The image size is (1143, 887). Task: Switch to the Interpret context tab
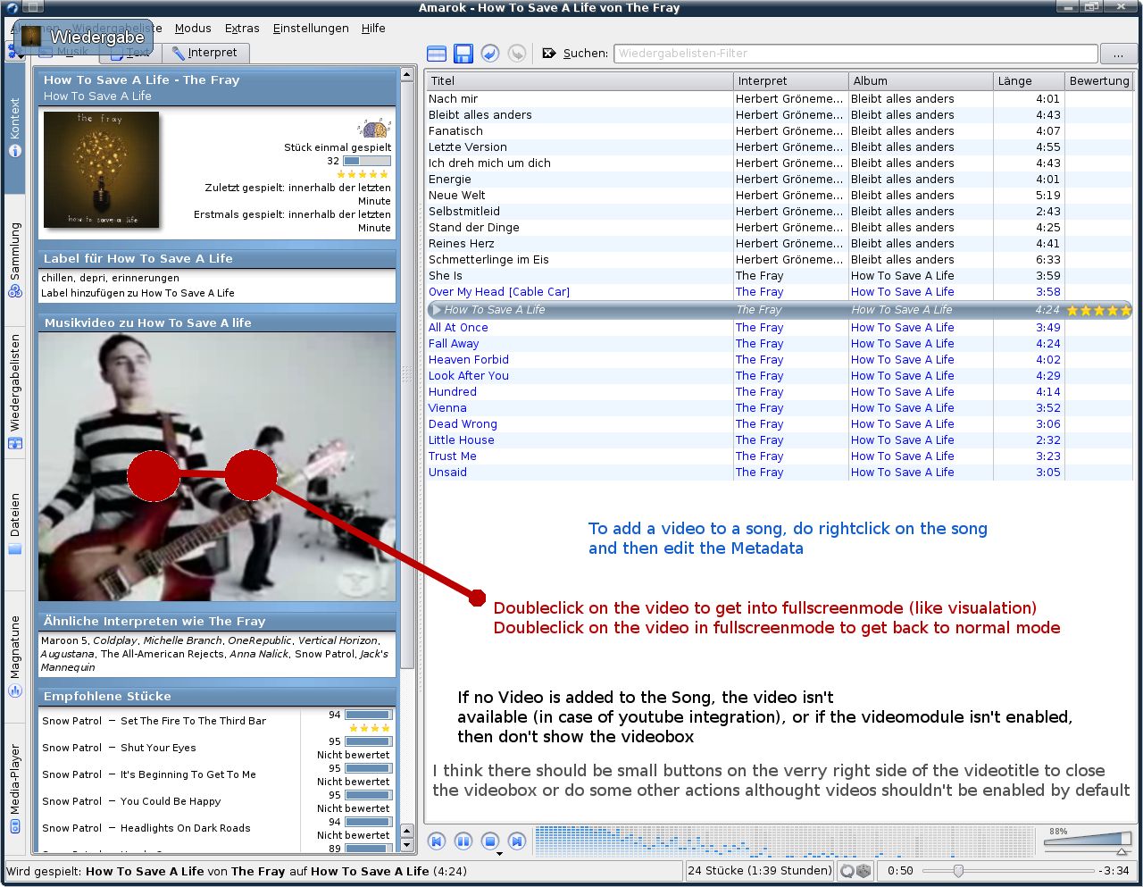coord(205,53)
